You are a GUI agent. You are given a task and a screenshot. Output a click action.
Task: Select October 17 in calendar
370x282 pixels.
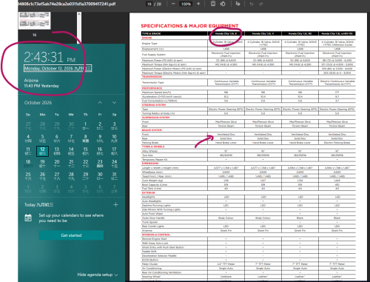pyautogui.click(x=114, y=151)
